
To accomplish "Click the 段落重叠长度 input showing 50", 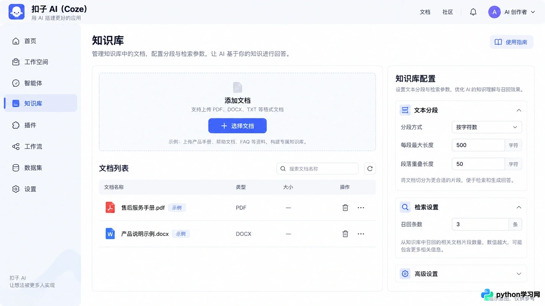I will click(478, 164).
